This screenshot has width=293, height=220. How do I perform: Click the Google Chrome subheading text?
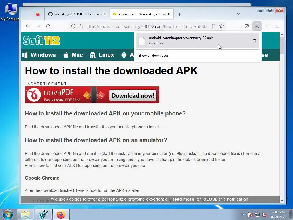point(42,178)
